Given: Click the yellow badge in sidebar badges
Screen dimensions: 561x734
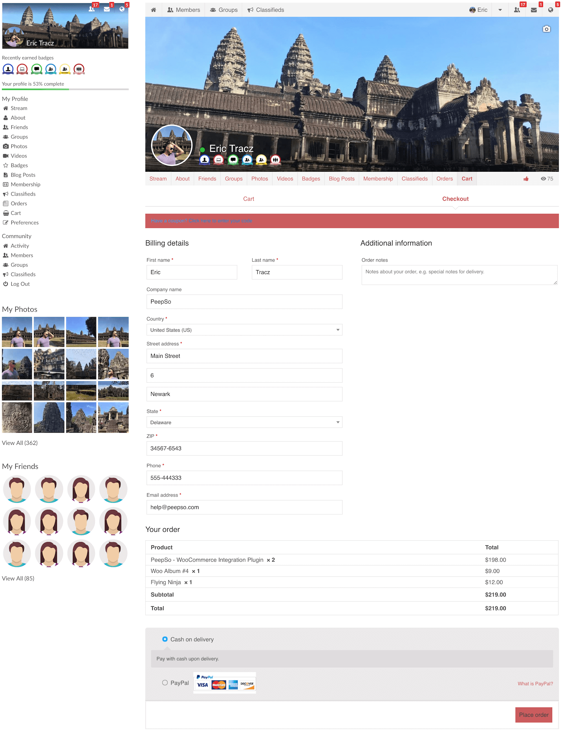Looking at the screenshot, I should (x=65, y=69).
